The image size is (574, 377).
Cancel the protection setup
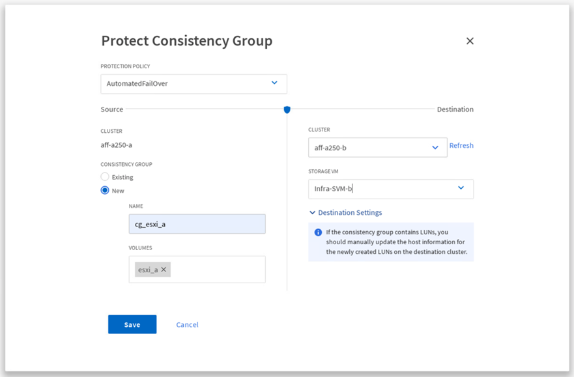(x=187, y=324)
